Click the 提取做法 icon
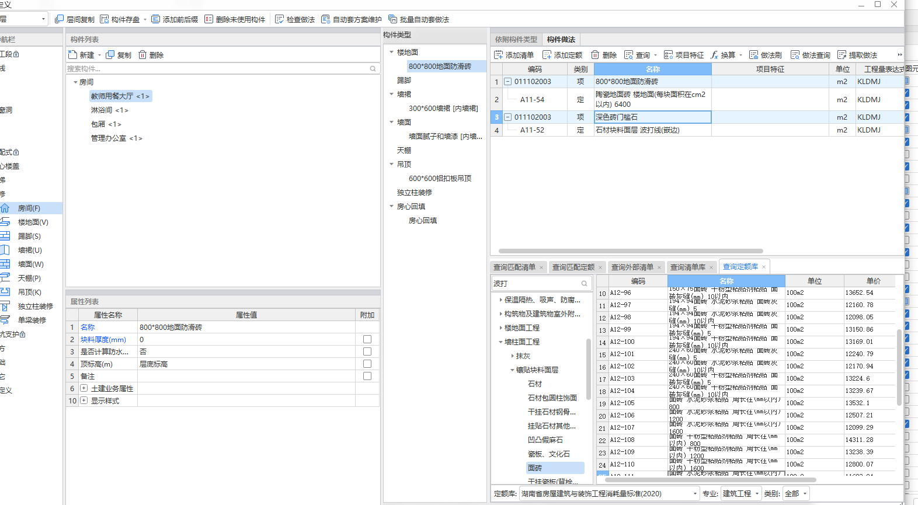 (x=841, y=55)
